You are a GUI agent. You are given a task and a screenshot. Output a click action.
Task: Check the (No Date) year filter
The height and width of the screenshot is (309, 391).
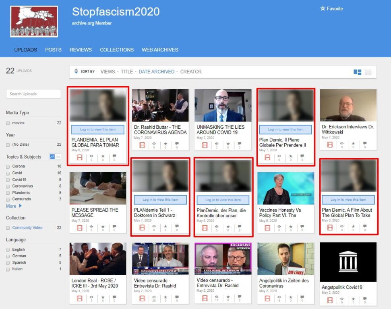[x=8, y=144]
